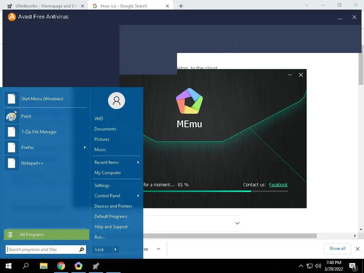This screenshot has width=364, height=273.
Task: Open taskbar search magnifier
Action: click(x=26, y=266)
